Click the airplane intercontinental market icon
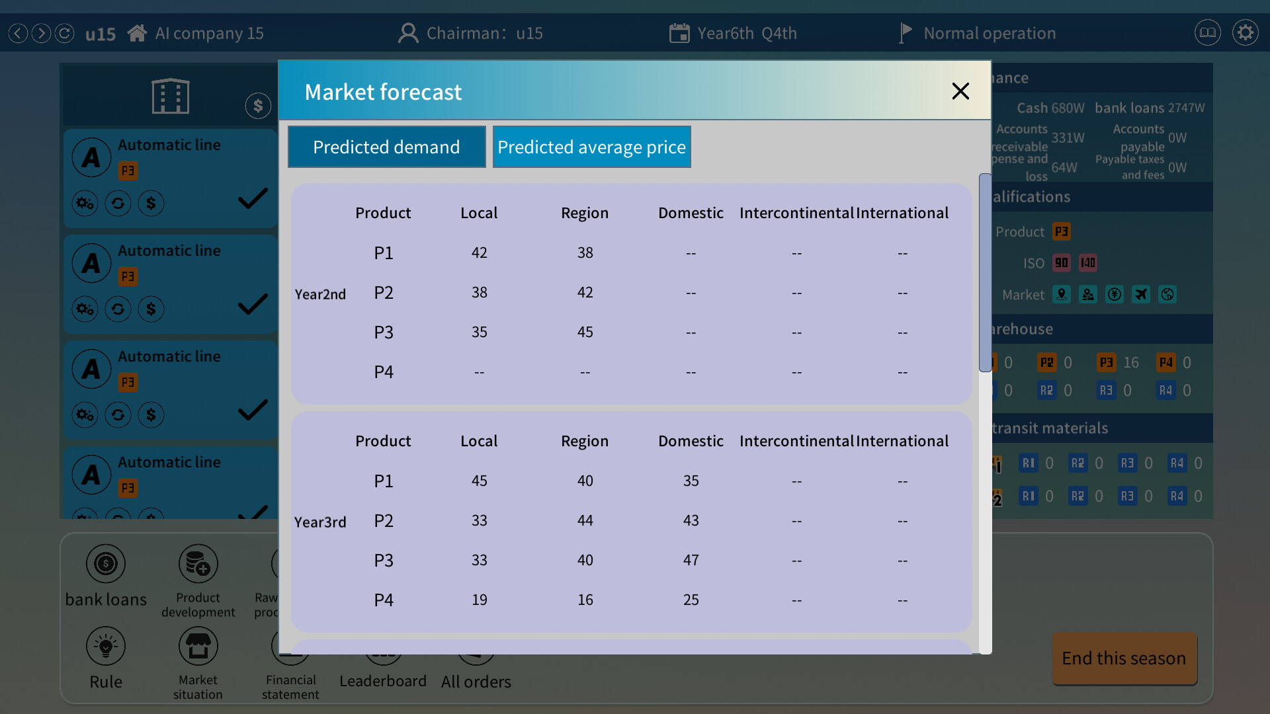The height and width of the screenshot is (714, 1270). pyautogui.click(x=1141, y=294)
